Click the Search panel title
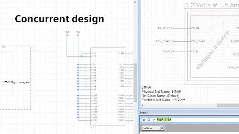The height and width of the screenshot is (134, 239). point(144,112)
